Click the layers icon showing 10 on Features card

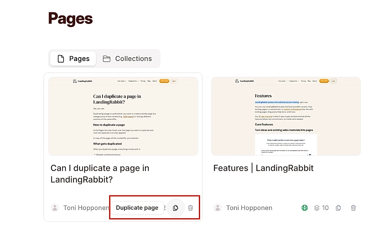321,208
